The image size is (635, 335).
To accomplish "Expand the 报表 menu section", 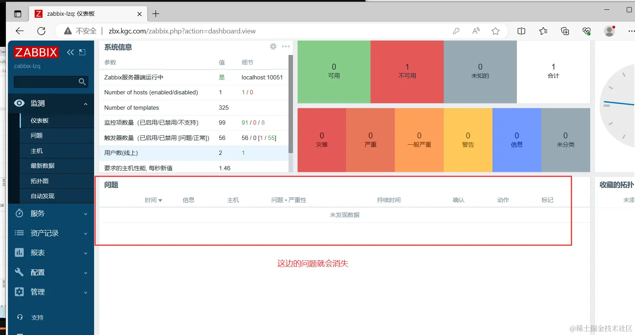I will pos(85,253).
